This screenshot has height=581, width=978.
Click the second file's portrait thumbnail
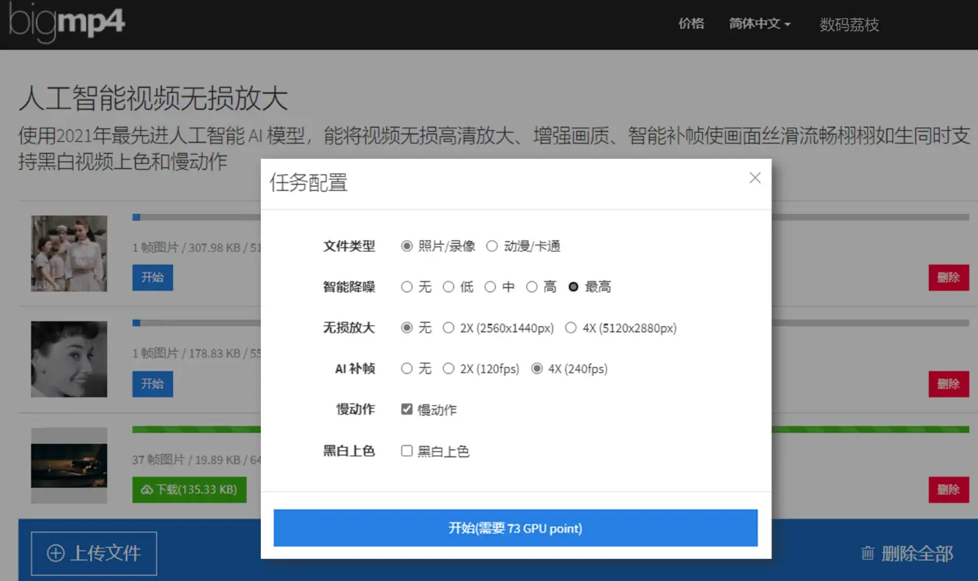click(69, 359)
